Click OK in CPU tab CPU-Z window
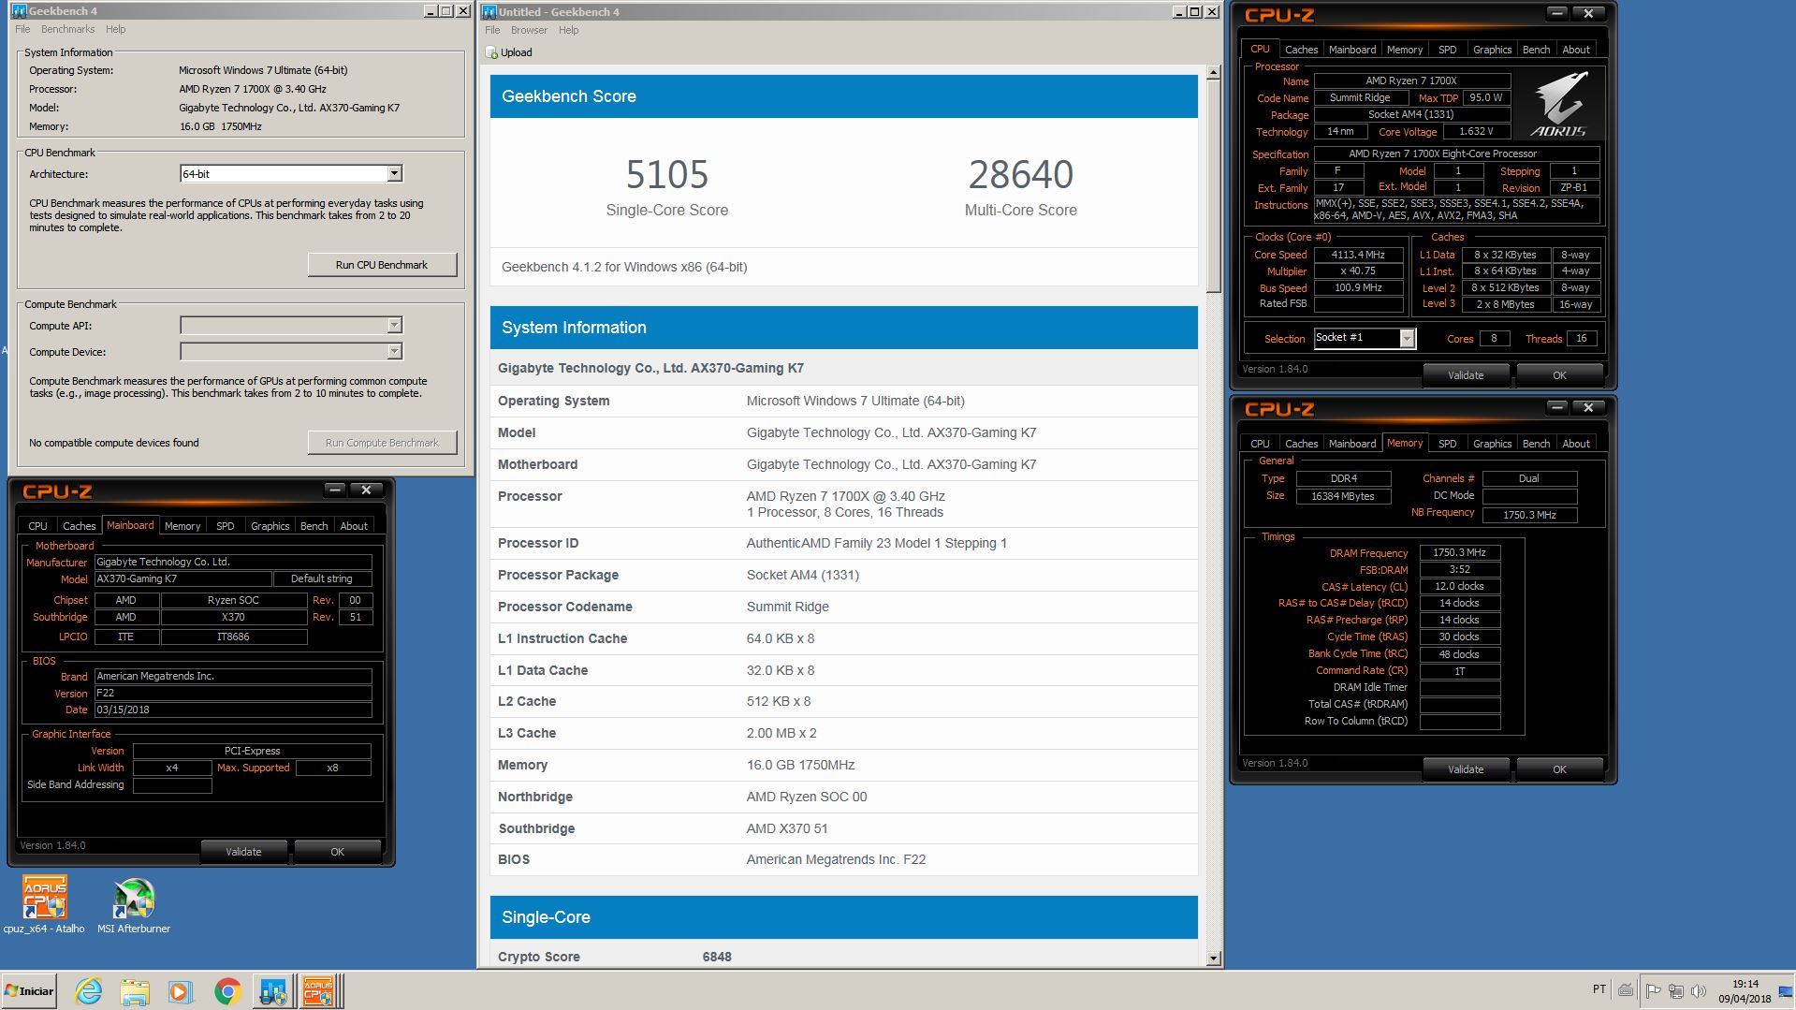 click(x=1559, y=375)
